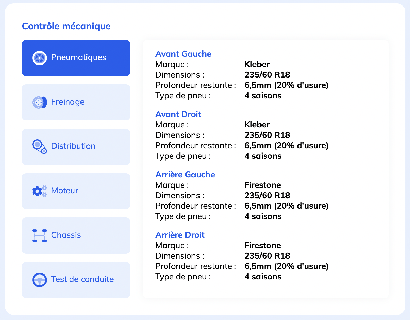Click the Avant Gauche heading
Image resolution: width=410 pixels, height=320 pixels.
[183, 54]
